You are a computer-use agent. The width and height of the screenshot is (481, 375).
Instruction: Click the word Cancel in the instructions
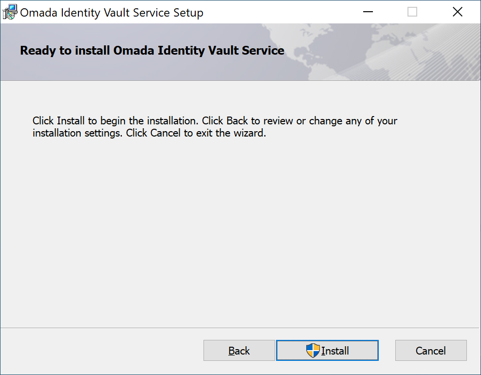coord(166,133)
